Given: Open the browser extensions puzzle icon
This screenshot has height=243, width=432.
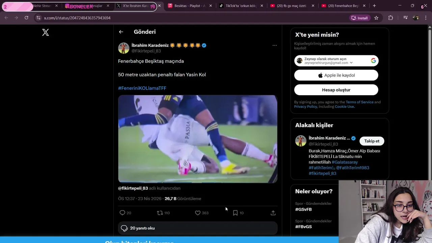Looking at the screenshot, I should [390, 18].
